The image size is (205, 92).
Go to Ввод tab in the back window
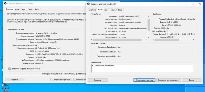coord(37,9)
